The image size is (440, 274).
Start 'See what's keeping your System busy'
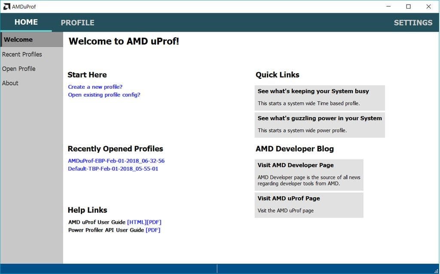coord(320,98)
